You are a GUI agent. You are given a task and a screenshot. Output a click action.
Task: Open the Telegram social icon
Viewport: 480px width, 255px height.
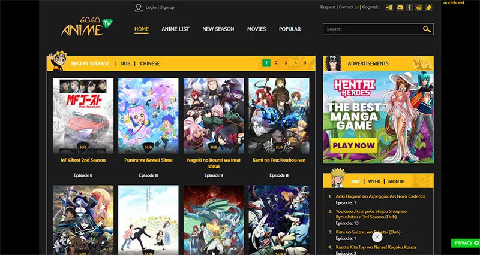pos(389,7)
